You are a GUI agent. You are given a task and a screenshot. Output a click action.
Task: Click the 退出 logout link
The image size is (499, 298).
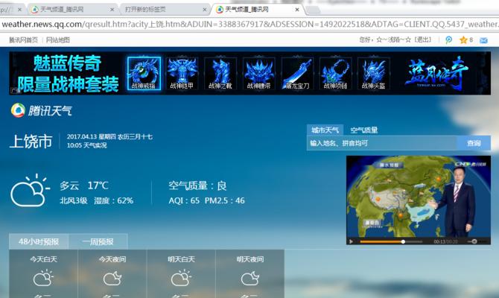[423, 39]
